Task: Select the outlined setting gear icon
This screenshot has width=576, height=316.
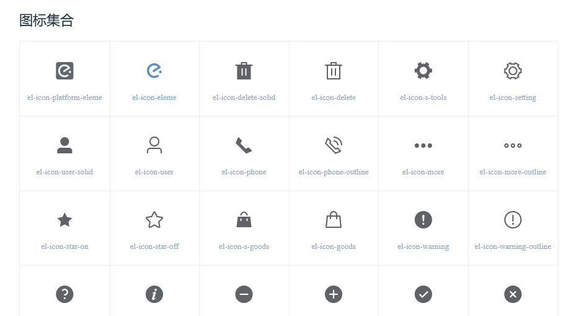Action: click(x=513, y=71)
